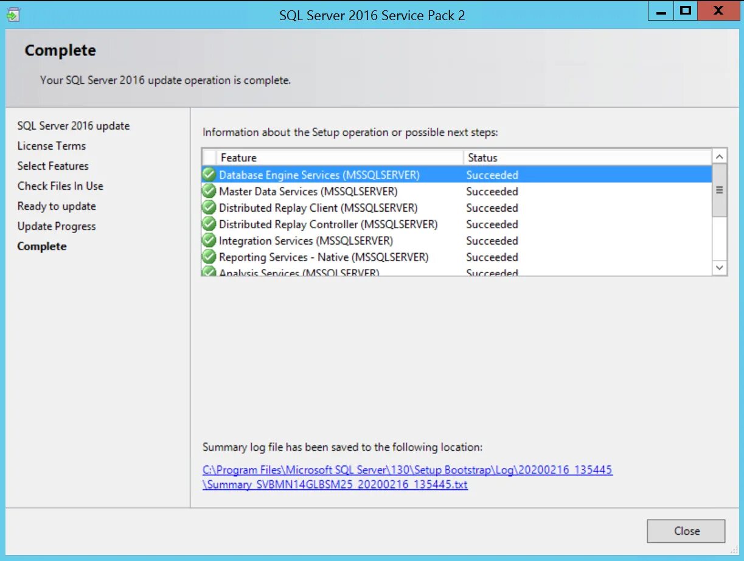The image size is (744, 561).
Task: Click green check icon beside Distributed Replay Controller
Action: click(209, 224)
